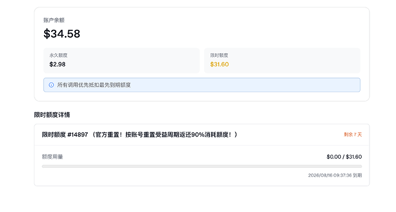Click the usage value $0.00 / $31.60

click(x=344, y=157)
